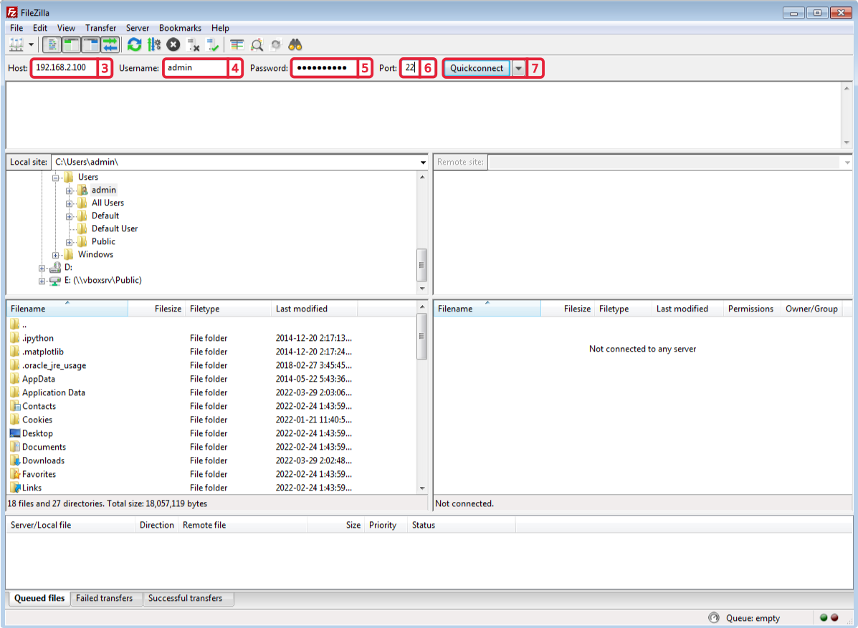The image size is (858, 628).
Task: Sort remote list by Permissions column
Action: (750, 309)
